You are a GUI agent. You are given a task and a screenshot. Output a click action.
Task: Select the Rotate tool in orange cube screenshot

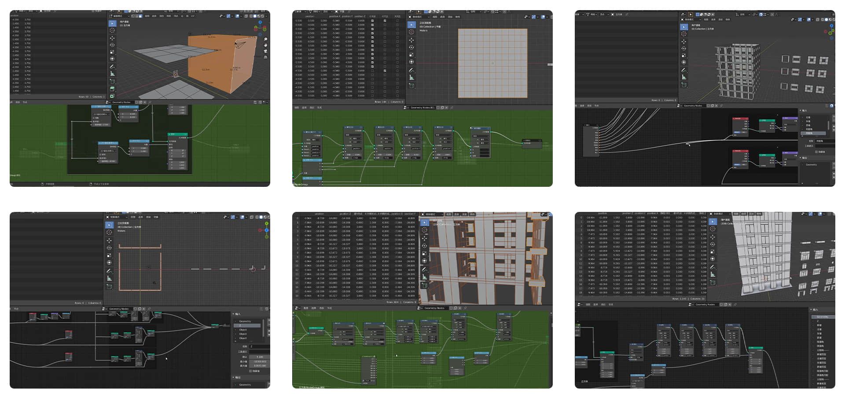(x=112, y=45)
